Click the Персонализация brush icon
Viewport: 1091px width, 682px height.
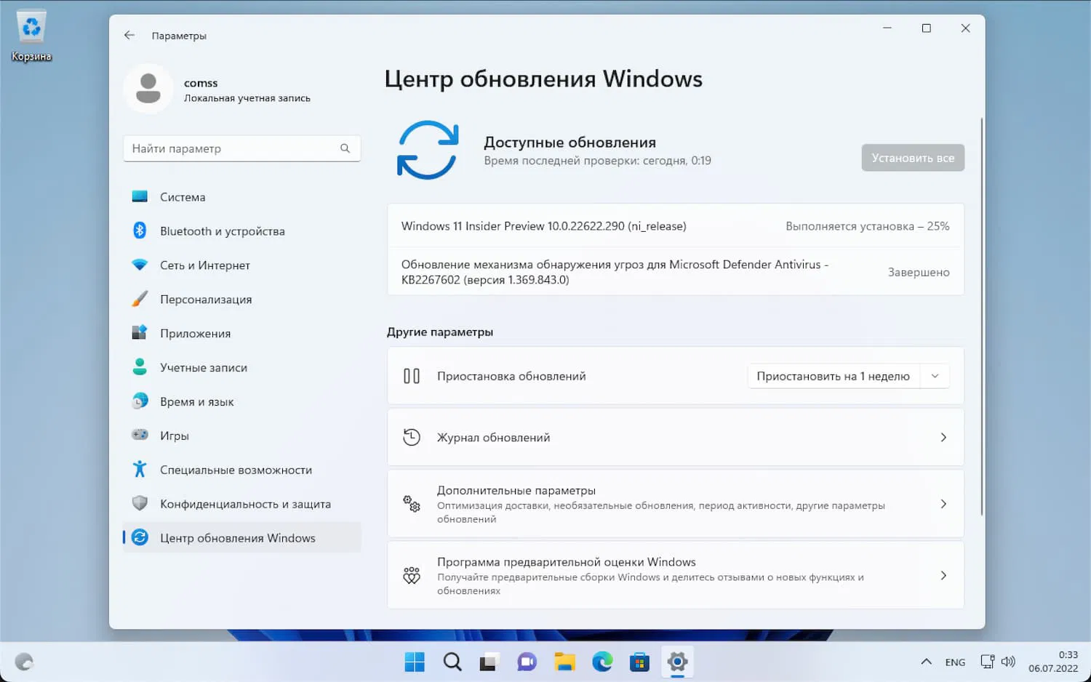click(139, 299)
